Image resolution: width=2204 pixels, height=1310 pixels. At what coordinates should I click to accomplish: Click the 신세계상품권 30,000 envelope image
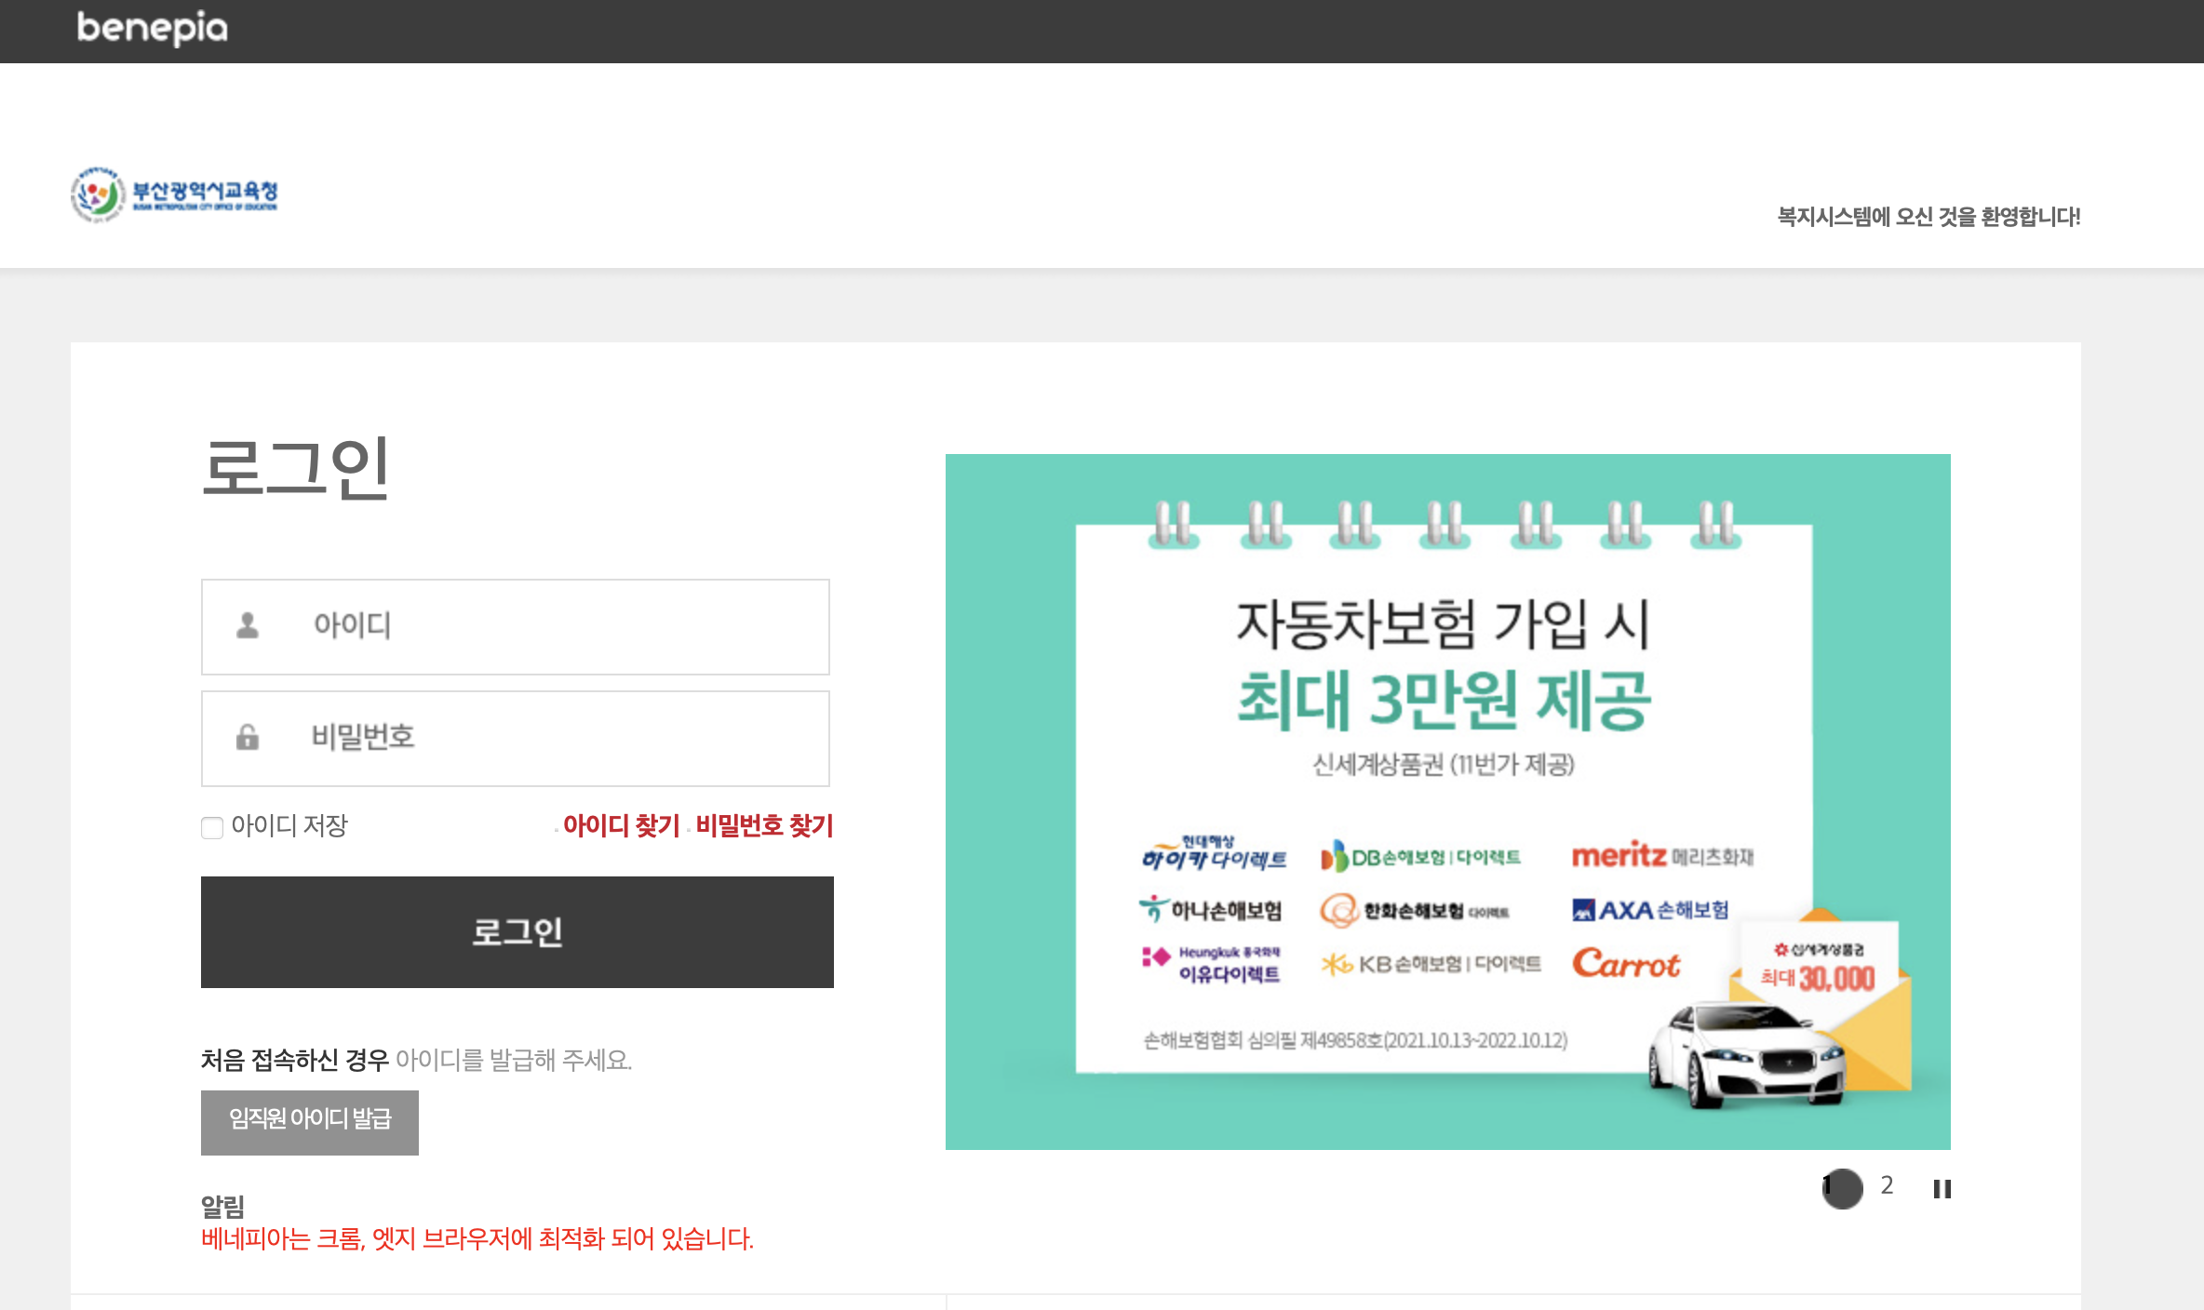1820,968
